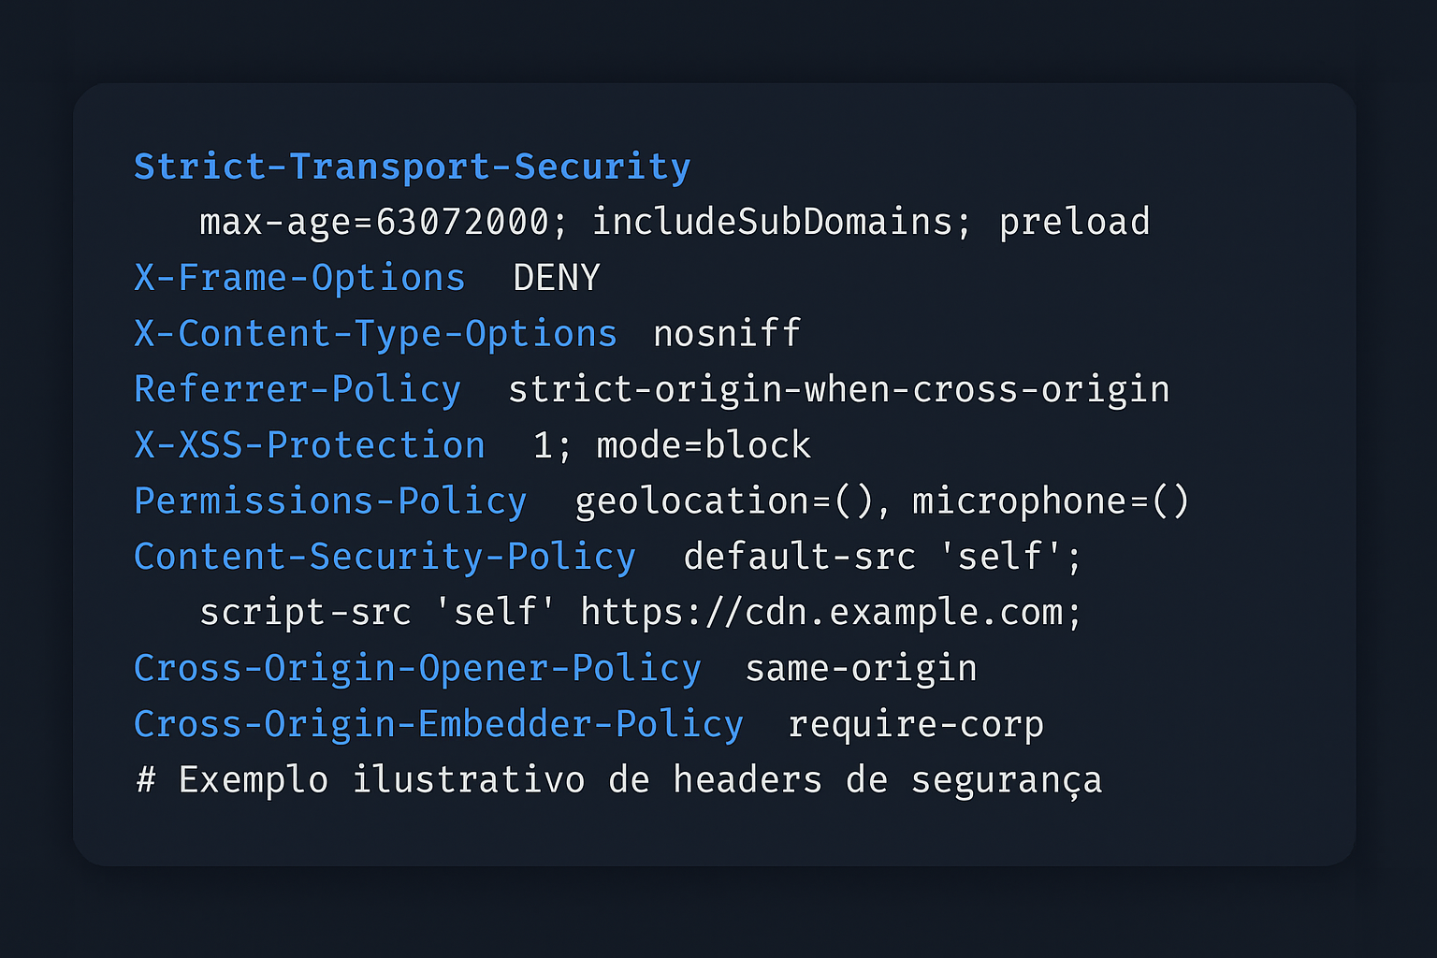
Task: Select the DENY value
Action: click(557, 278)
